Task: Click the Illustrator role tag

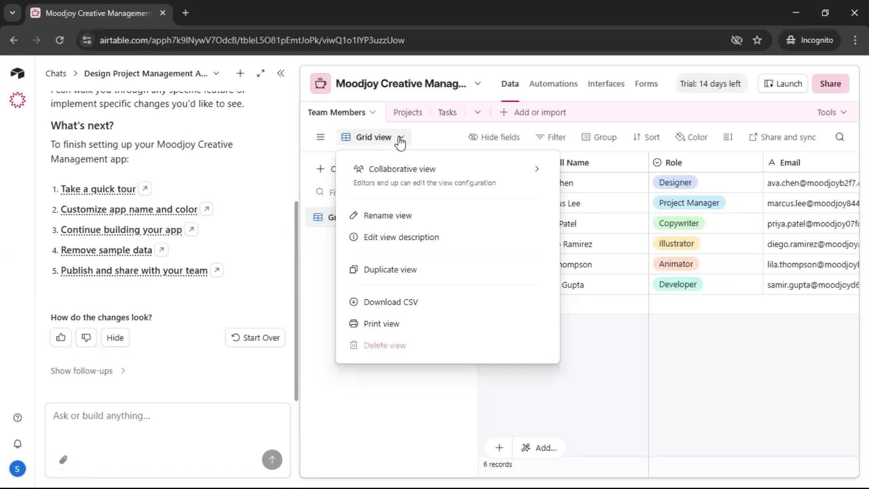Action: pyautogui.click(x=676, y=244)
